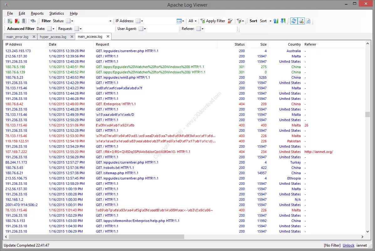Open the Reports menu

pos(37,13)
